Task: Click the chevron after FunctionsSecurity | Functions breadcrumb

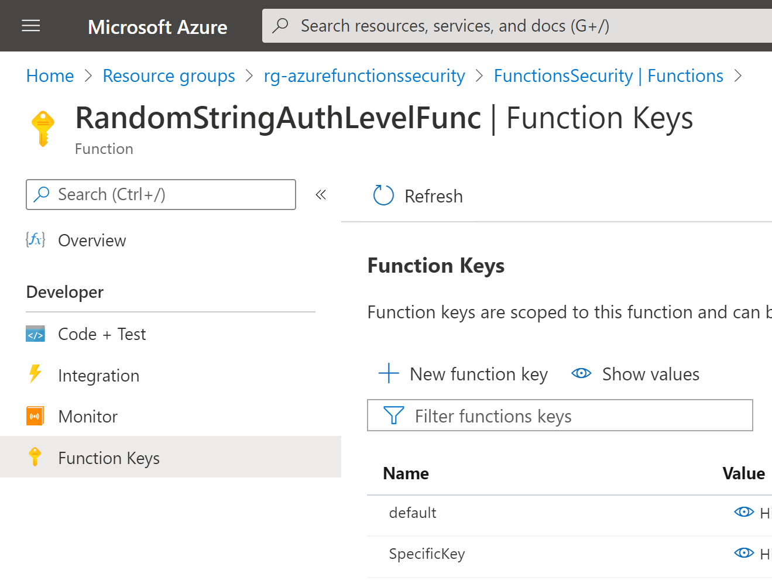Action: (738, 76)
